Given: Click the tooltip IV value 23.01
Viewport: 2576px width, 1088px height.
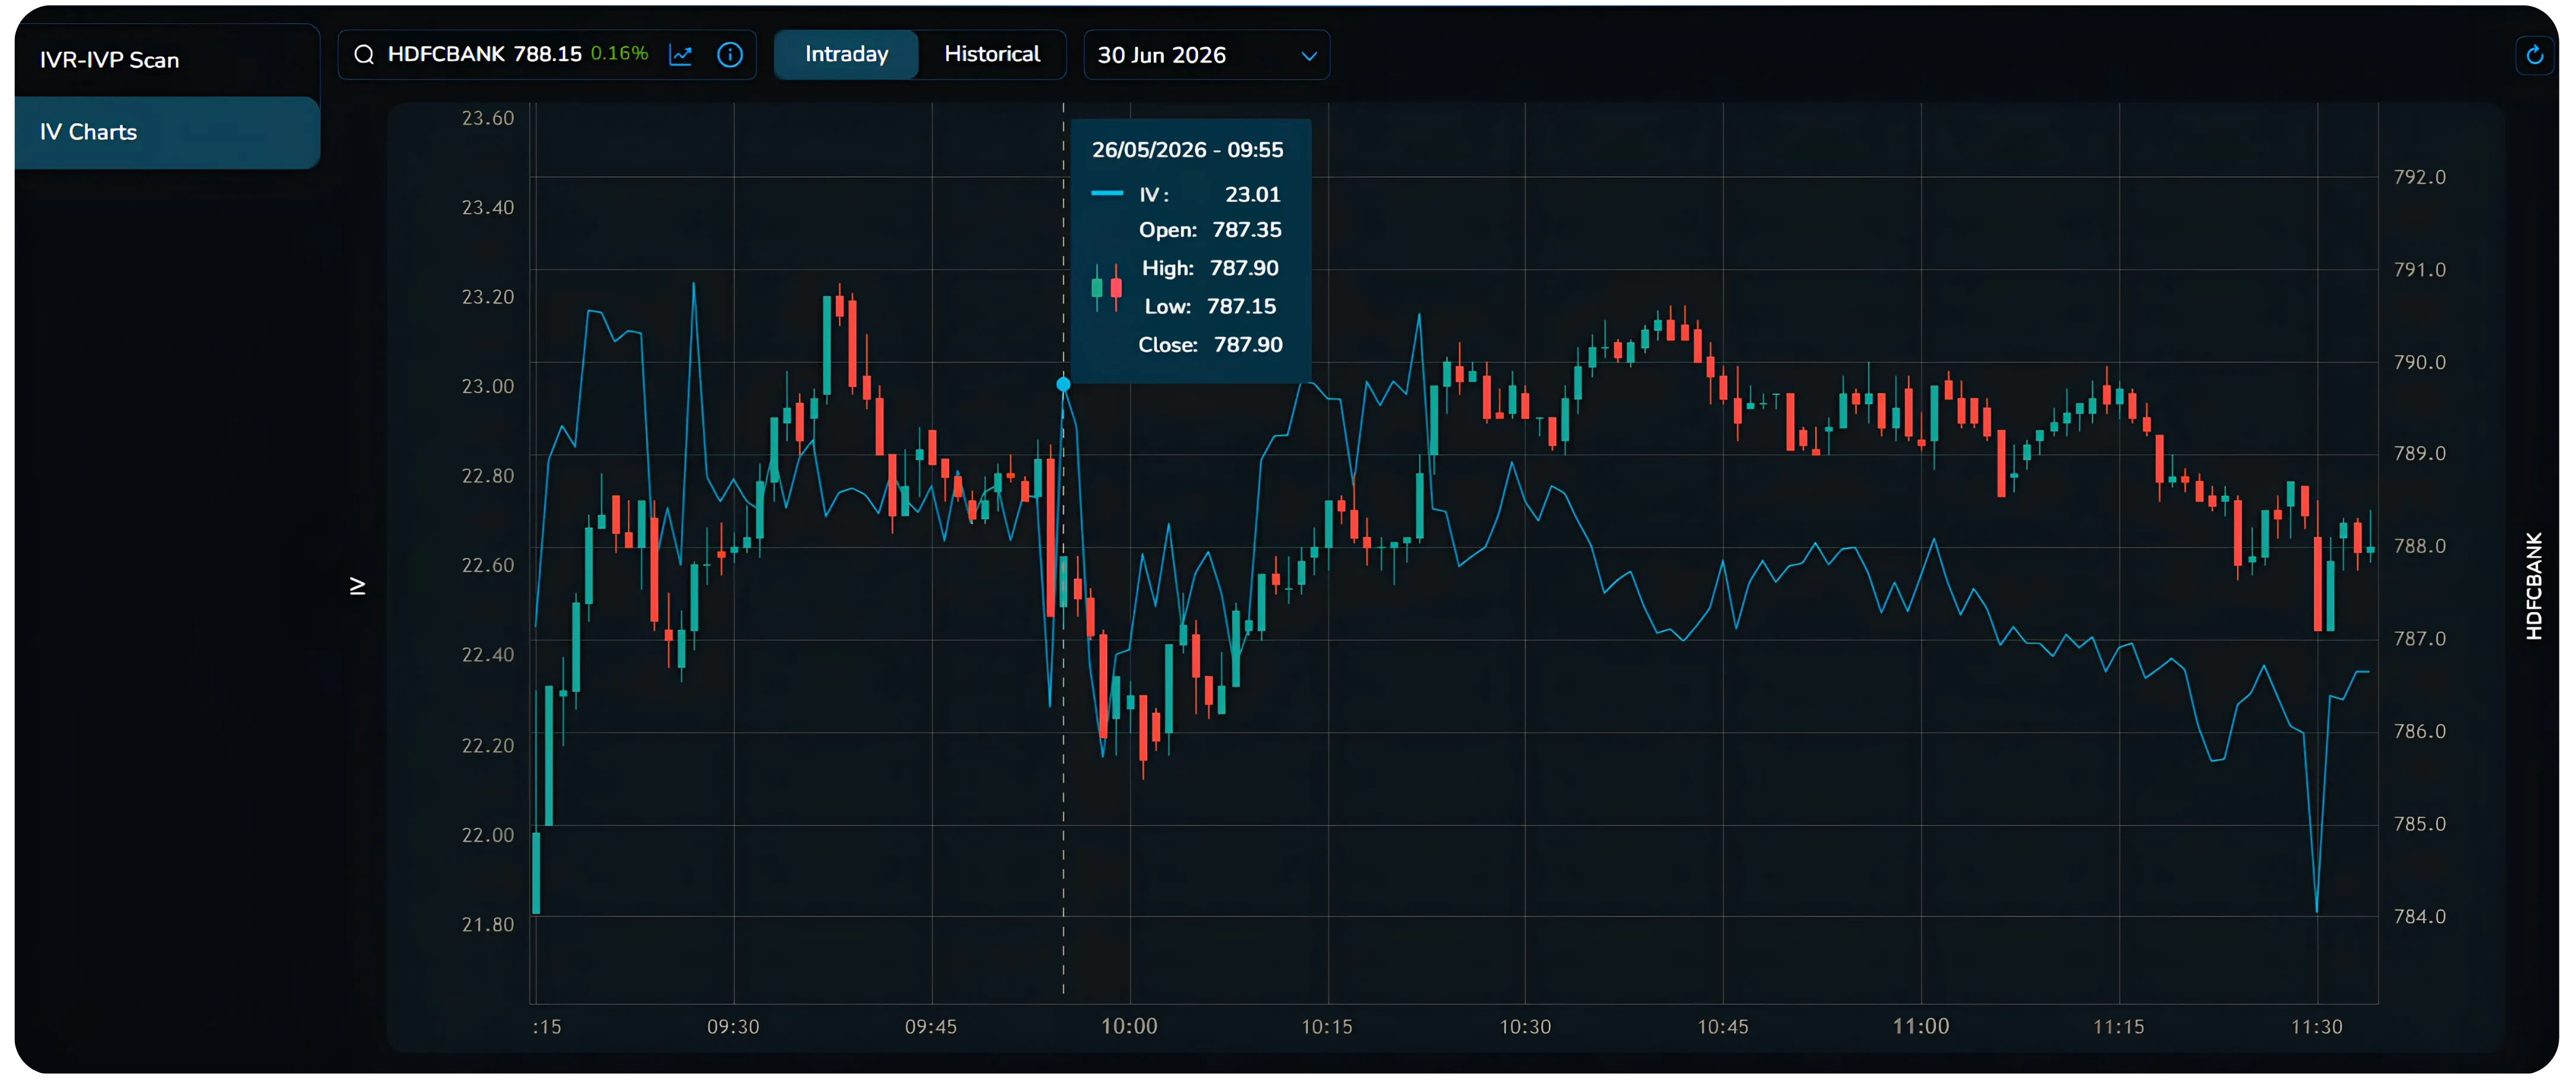Looking at the screenshot, I should click(1252, 194).
